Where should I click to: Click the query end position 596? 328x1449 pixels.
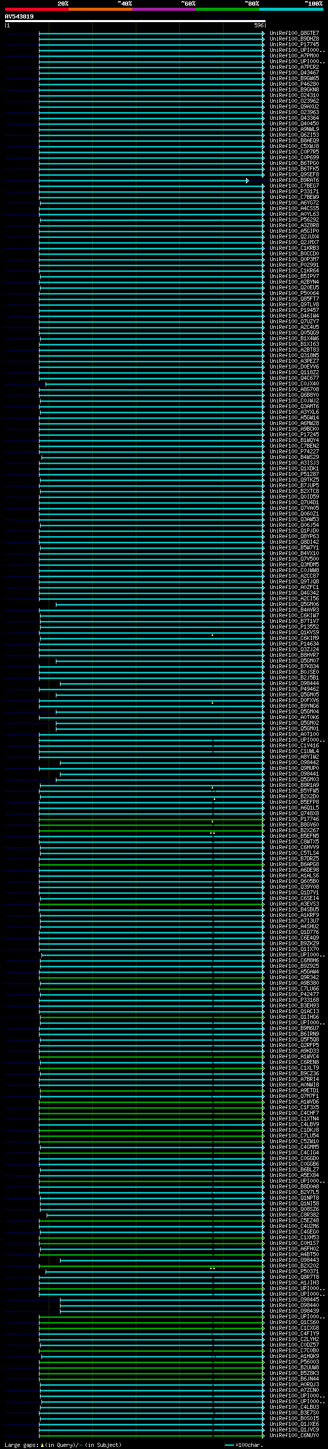[x=259, y=25]
